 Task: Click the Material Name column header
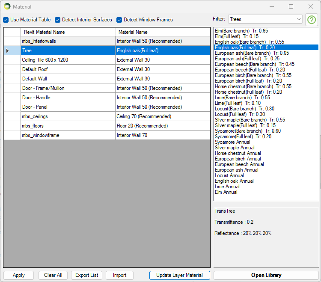(163, 32)
